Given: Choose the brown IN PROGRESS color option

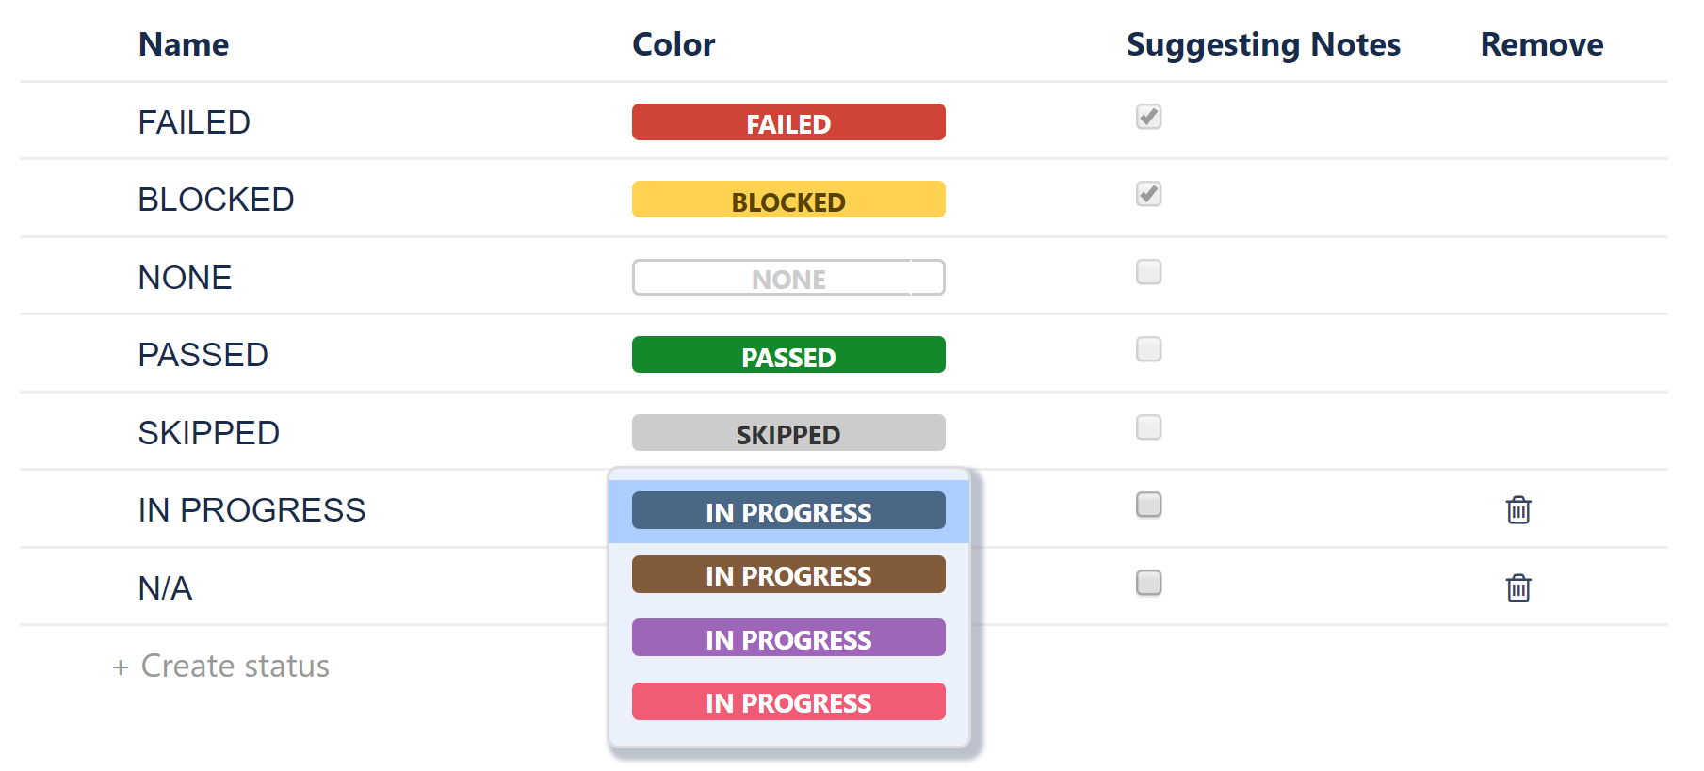Looking at the screenshot, I should click(x=788, y=574).
